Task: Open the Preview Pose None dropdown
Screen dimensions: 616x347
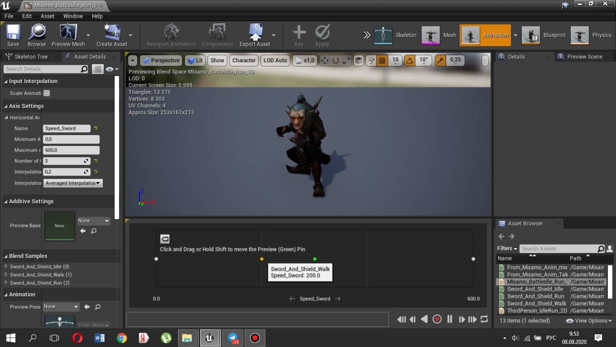Action: pyautogui.click(x=61, y=307)
